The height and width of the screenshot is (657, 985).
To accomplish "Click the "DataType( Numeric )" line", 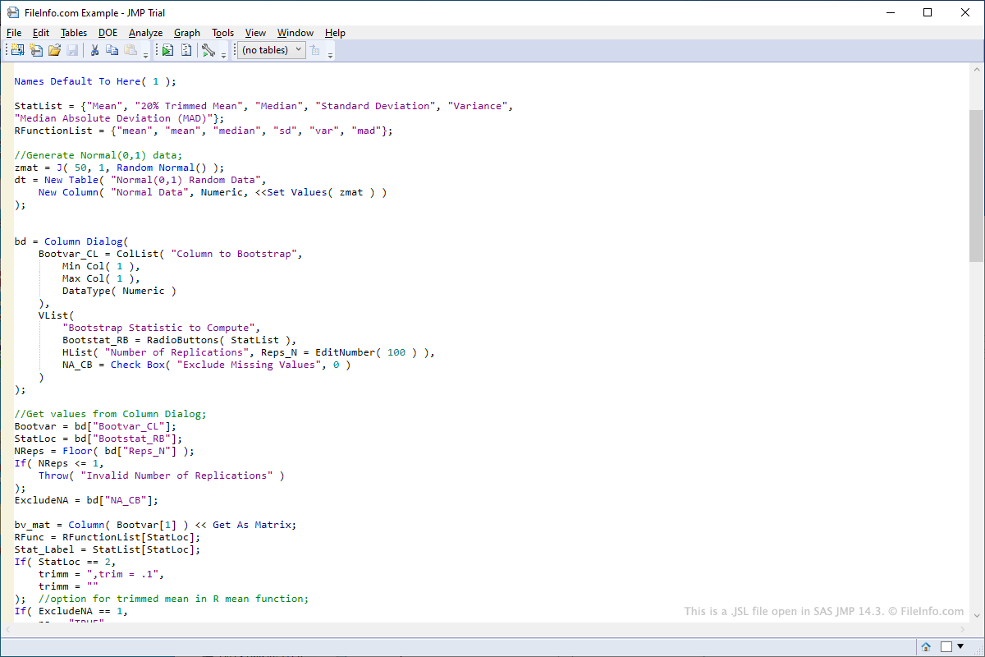I will [x=119, y=291].
